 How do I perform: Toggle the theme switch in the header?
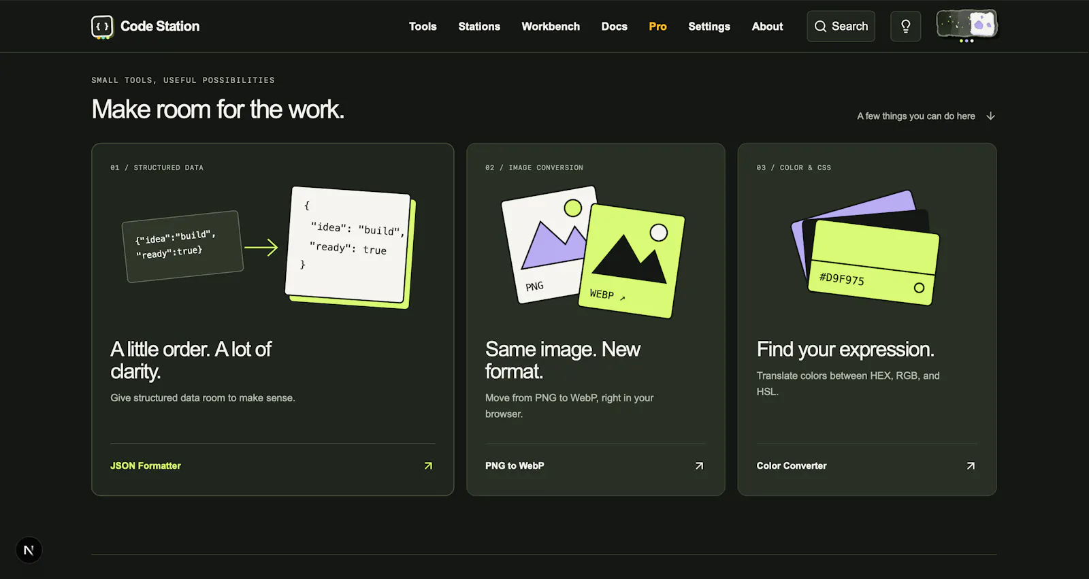[x=966, y=25]
